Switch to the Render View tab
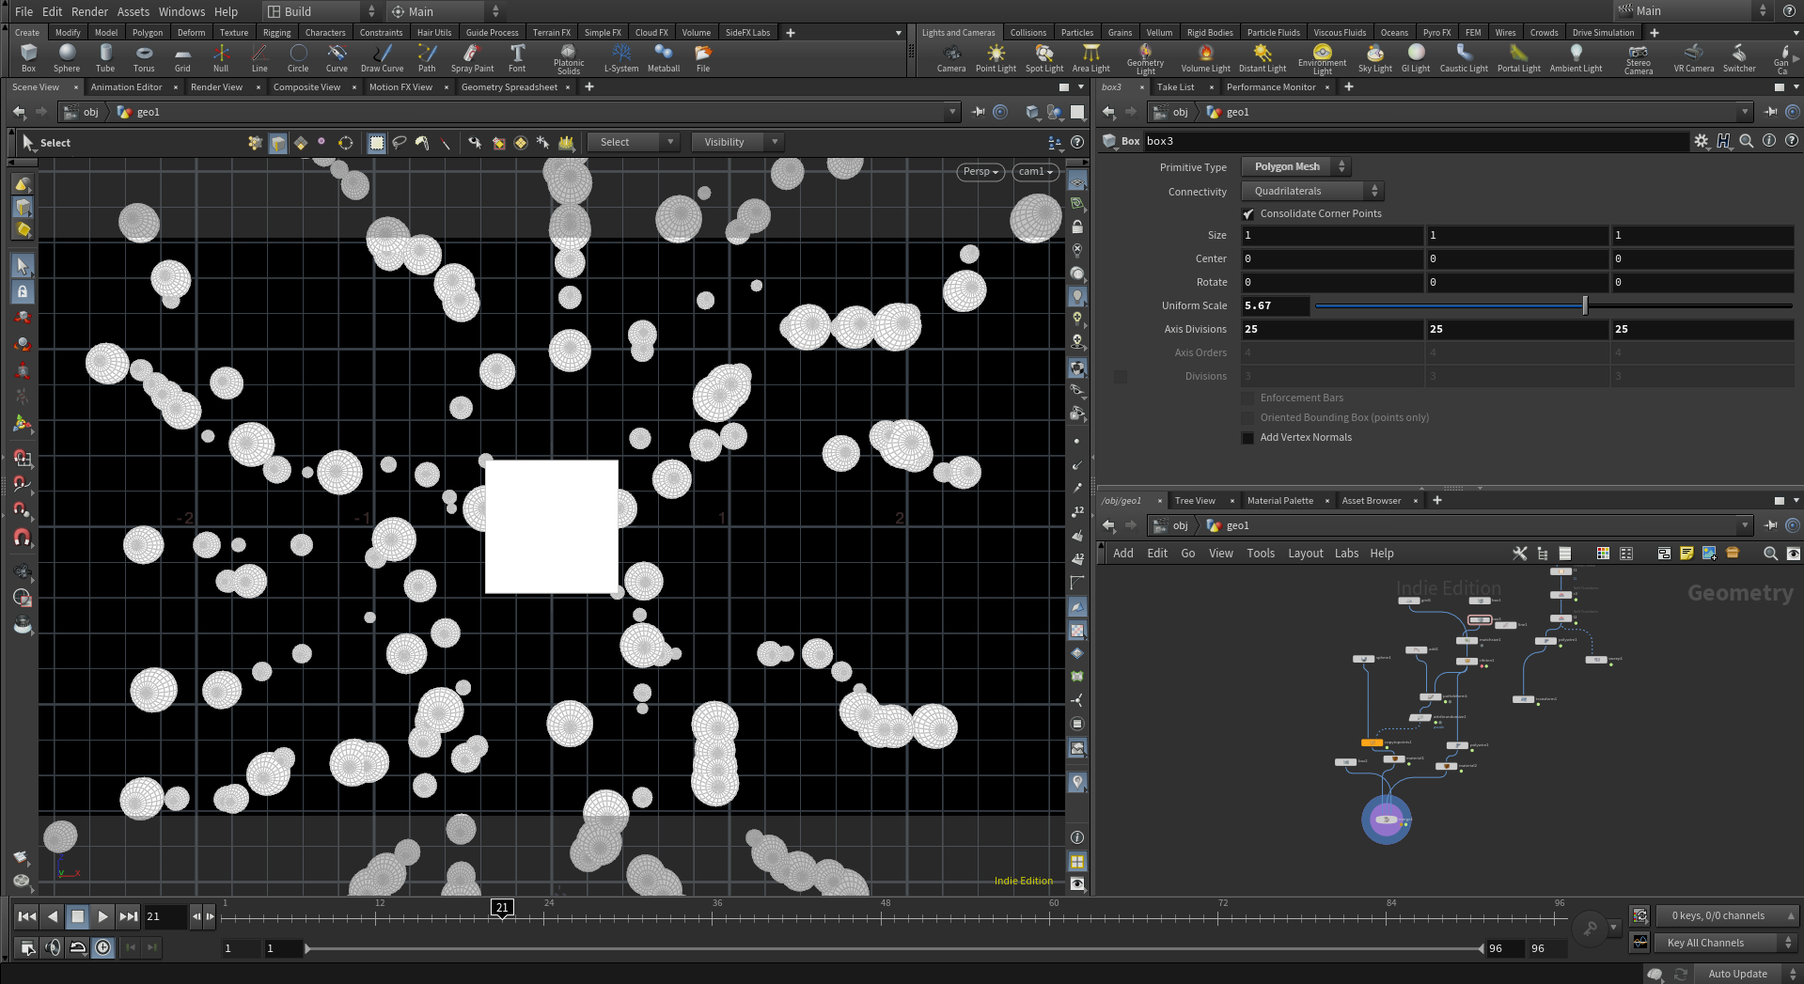This screenshot has width=1804, height=984. 216,87
